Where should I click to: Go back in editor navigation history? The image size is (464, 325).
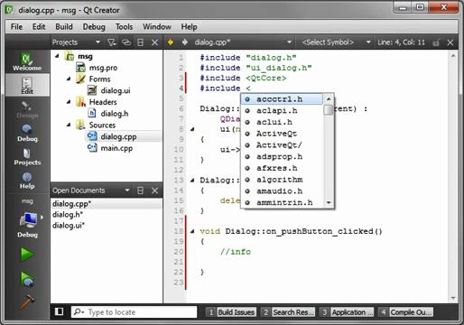tap(171, 42)
